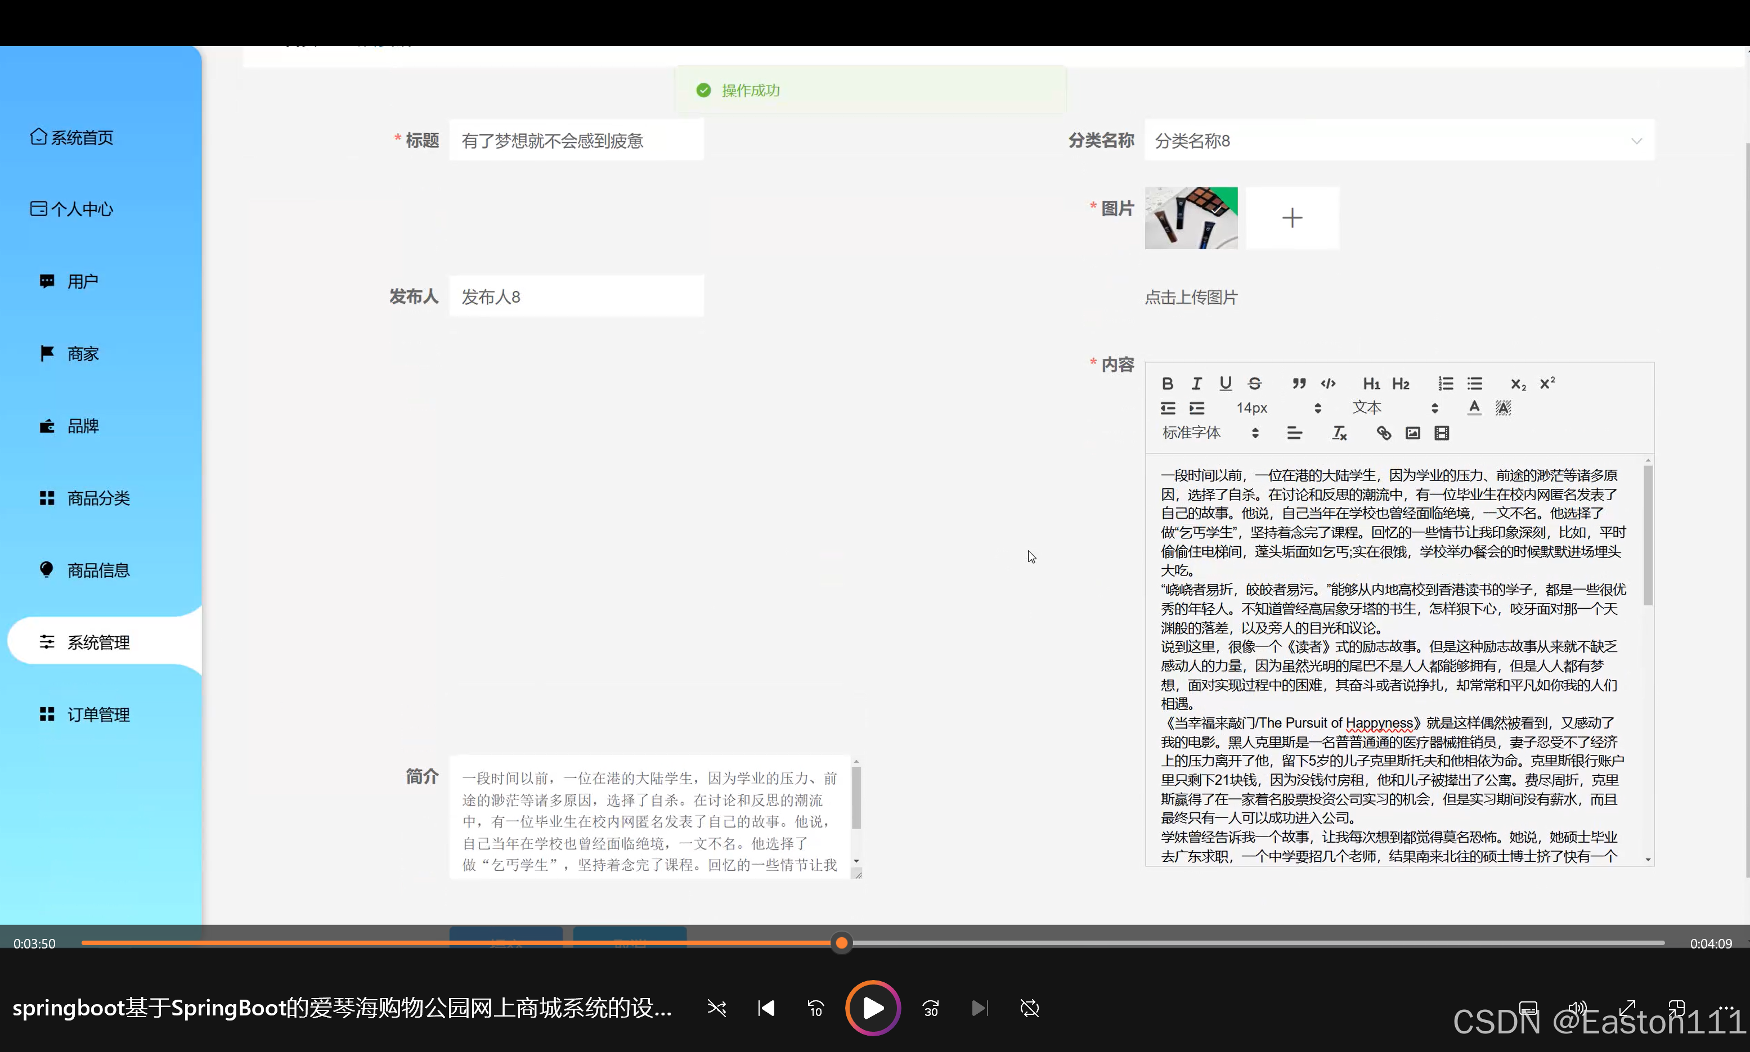Click the plus button to upload image
The image size is (1750, 1052).
tap(1292, 218)
